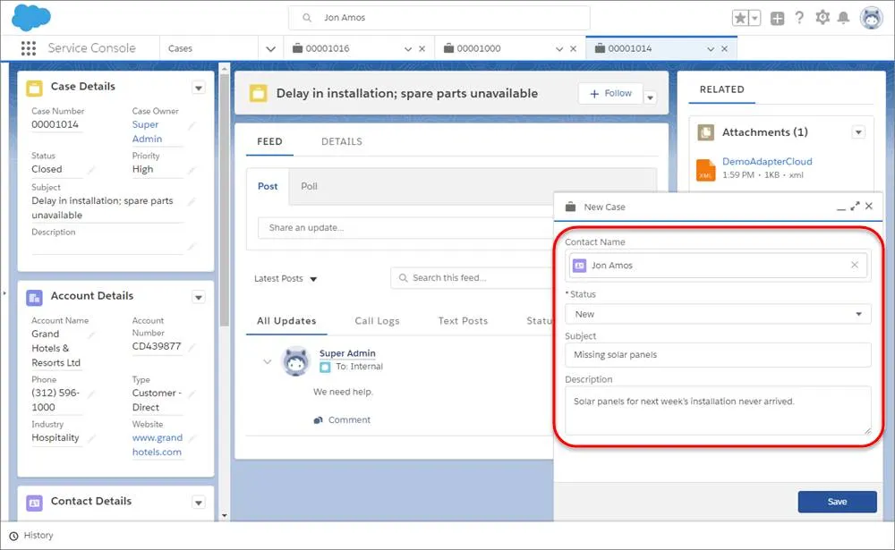Image resolution: width=895 pixels, height=550 pixels.
Task: Edit the case Subject pencil icon
Action: click(192, 201)
